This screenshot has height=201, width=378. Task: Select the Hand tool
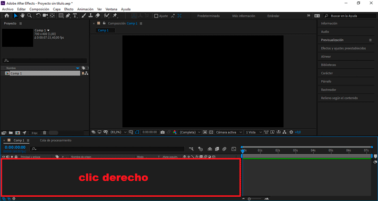click(x=22, y=16)
